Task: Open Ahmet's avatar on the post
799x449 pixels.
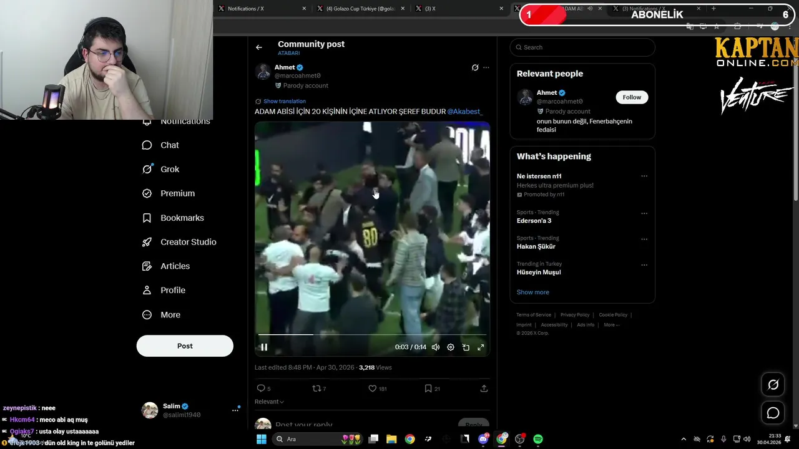Action: [263, 72]
